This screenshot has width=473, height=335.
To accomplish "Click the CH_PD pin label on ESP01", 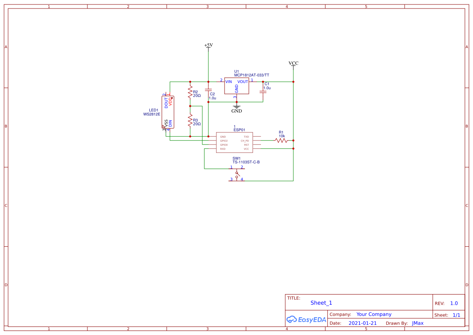I will (x=245, y=141).
